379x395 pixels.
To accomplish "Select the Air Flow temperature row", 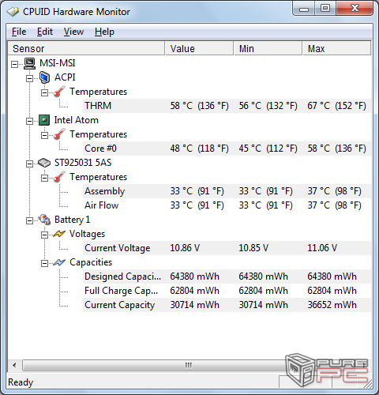I will click(x=227, y=205).
